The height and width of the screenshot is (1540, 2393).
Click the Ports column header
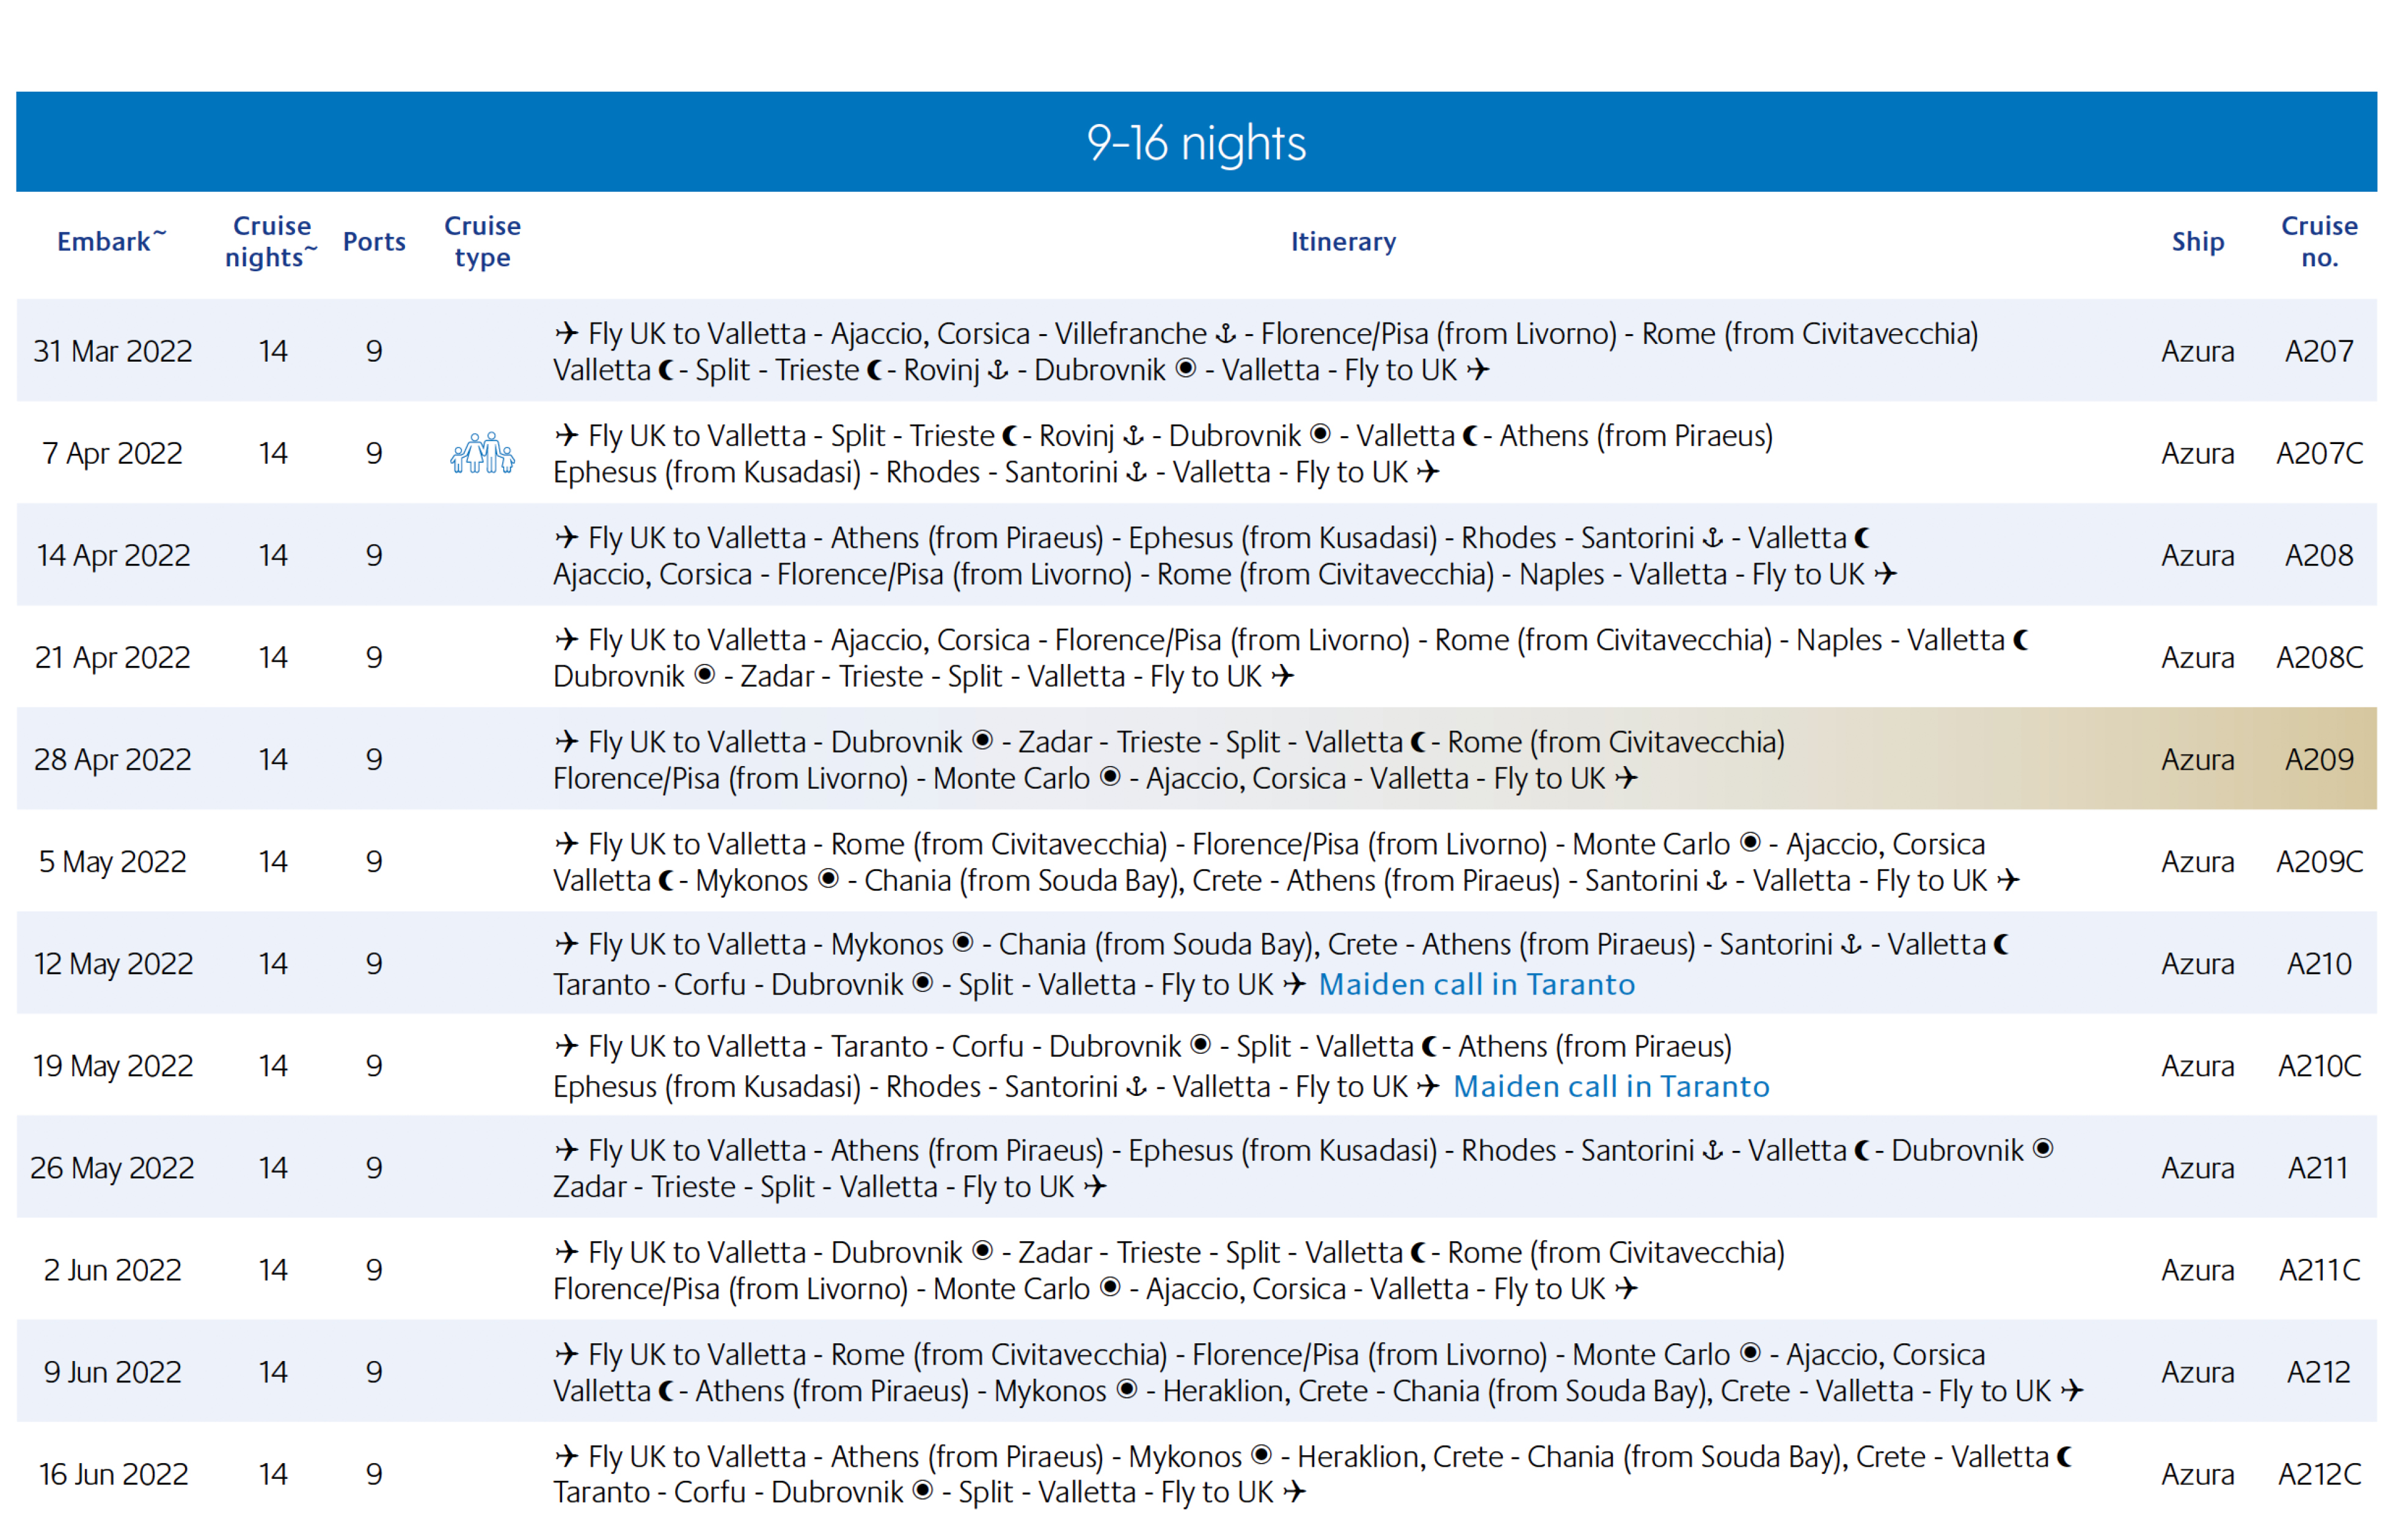[x=374, y=242]
